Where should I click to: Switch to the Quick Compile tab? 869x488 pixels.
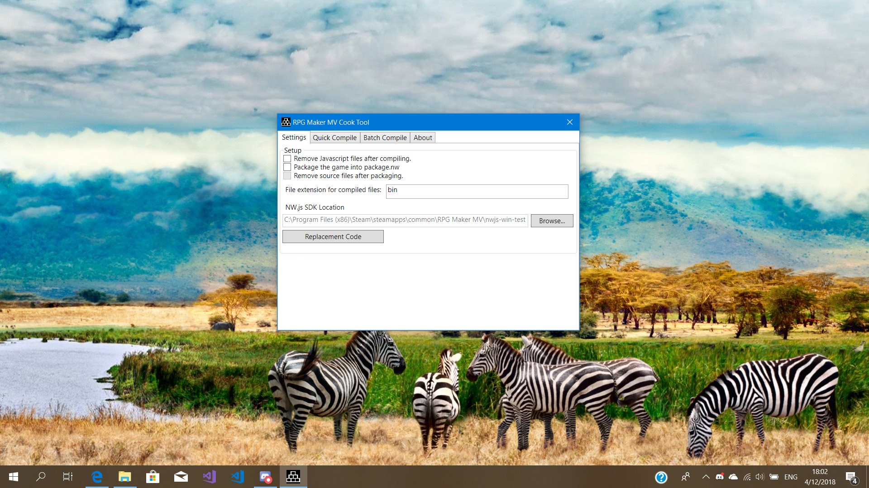[x=334, y=138]
